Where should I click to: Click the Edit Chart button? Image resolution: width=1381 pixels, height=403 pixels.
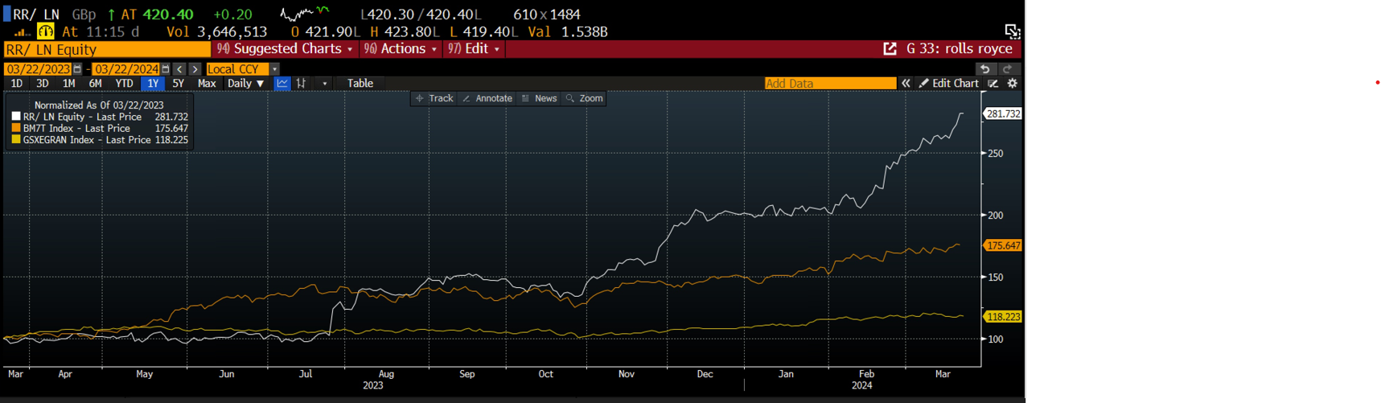pos(949,84)
